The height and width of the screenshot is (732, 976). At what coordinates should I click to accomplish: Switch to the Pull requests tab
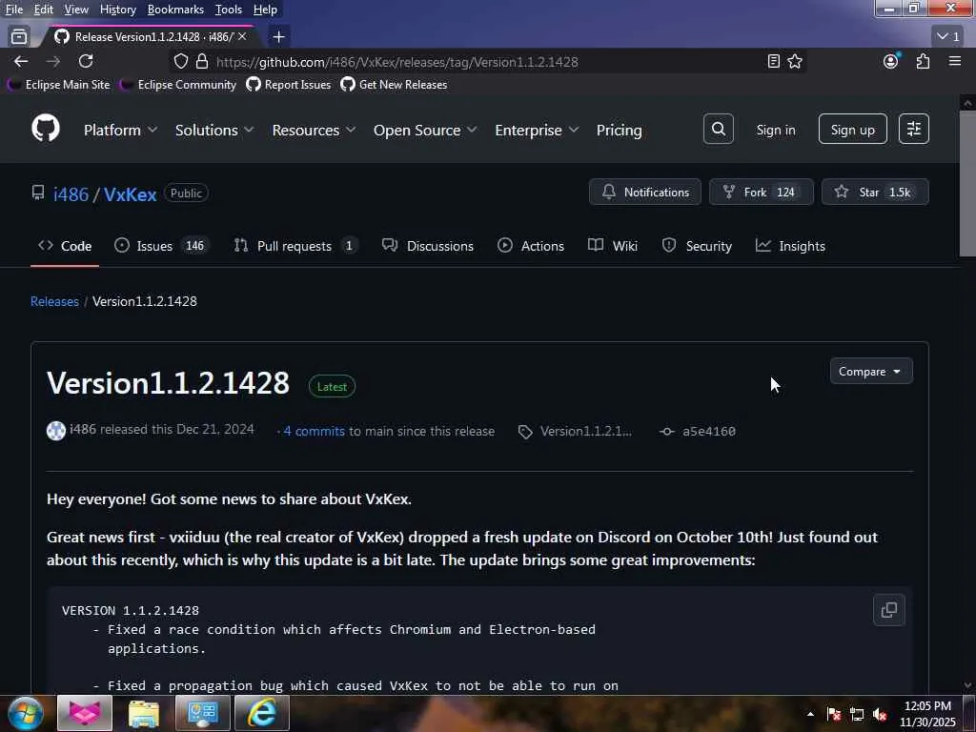pos(295,246)
